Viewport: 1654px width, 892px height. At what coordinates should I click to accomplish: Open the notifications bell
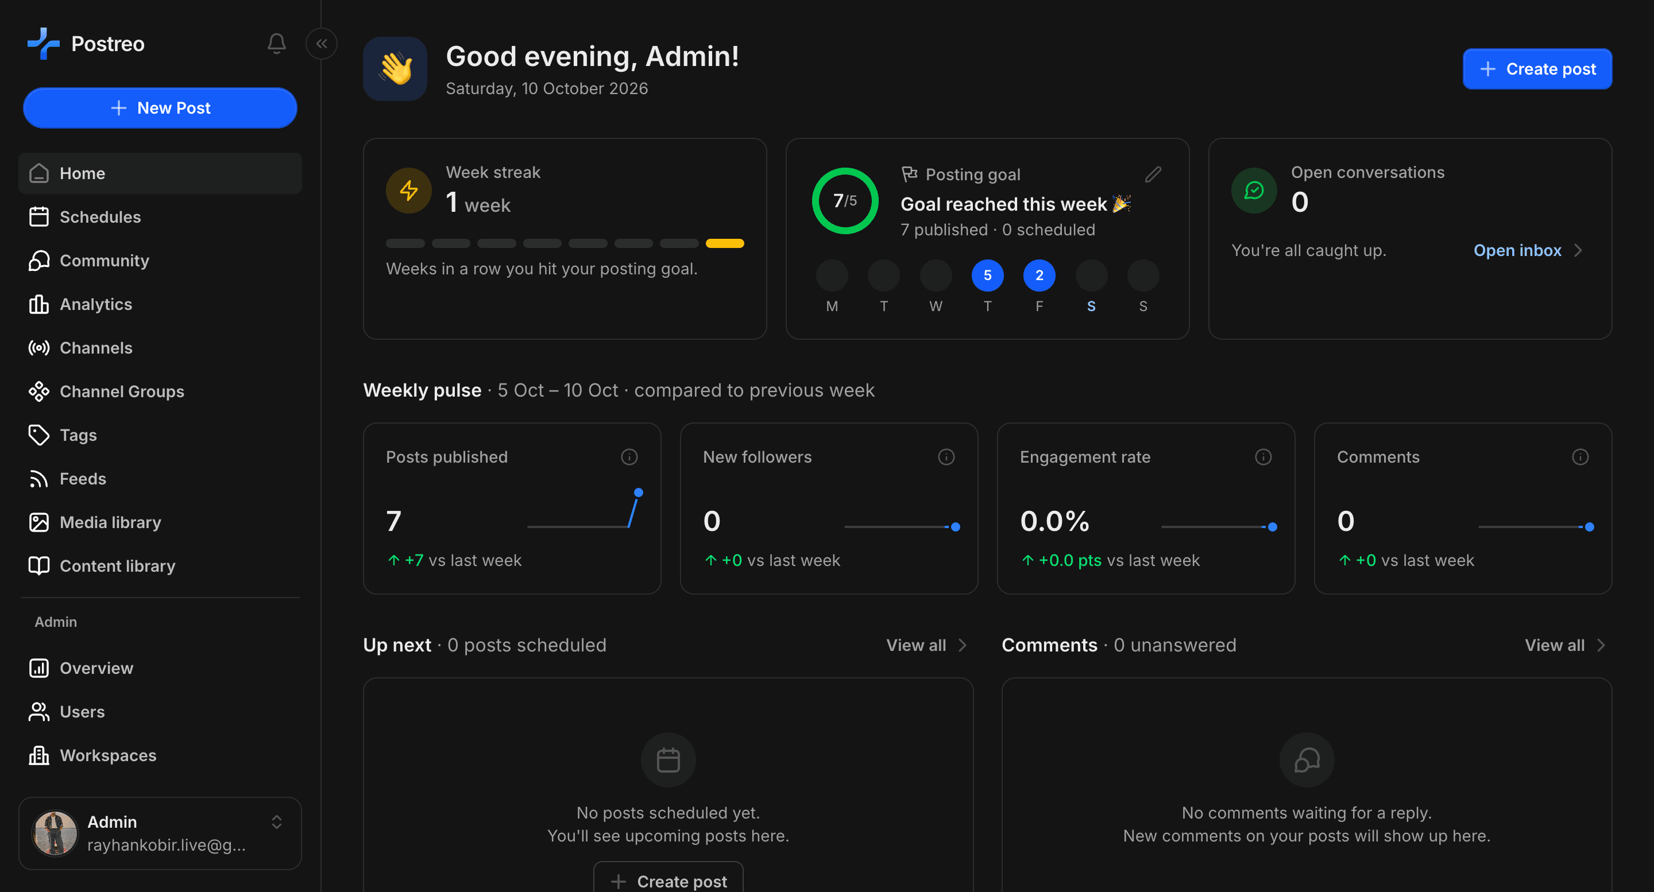coord(277,43)
